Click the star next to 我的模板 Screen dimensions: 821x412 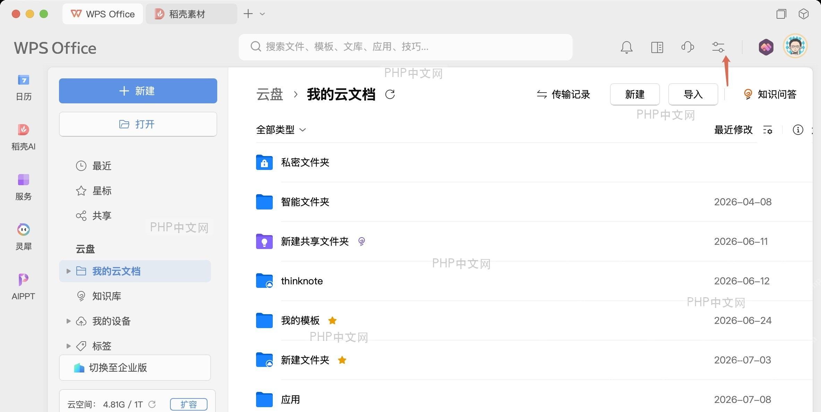coord(332,320)
